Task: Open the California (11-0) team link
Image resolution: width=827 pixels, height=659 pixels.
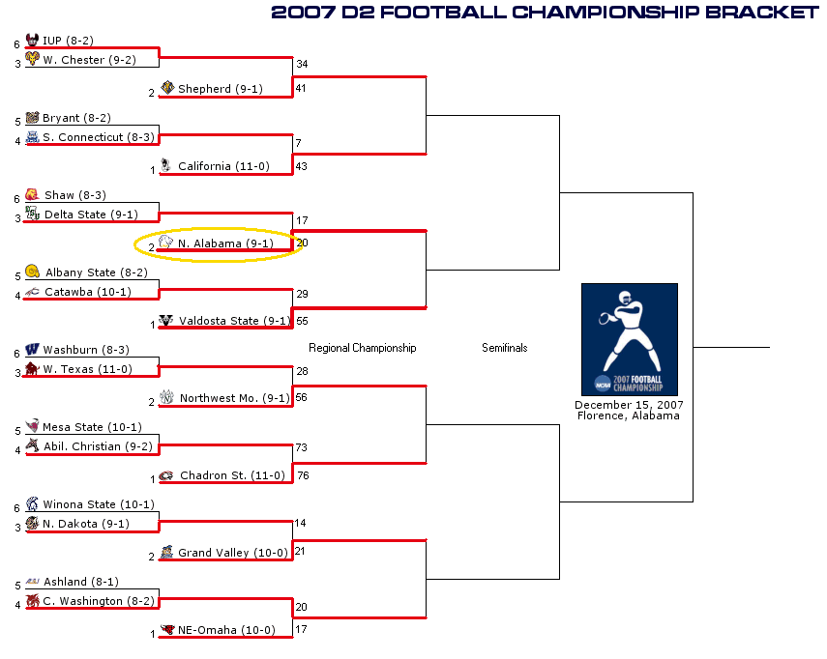Action: 223,166
